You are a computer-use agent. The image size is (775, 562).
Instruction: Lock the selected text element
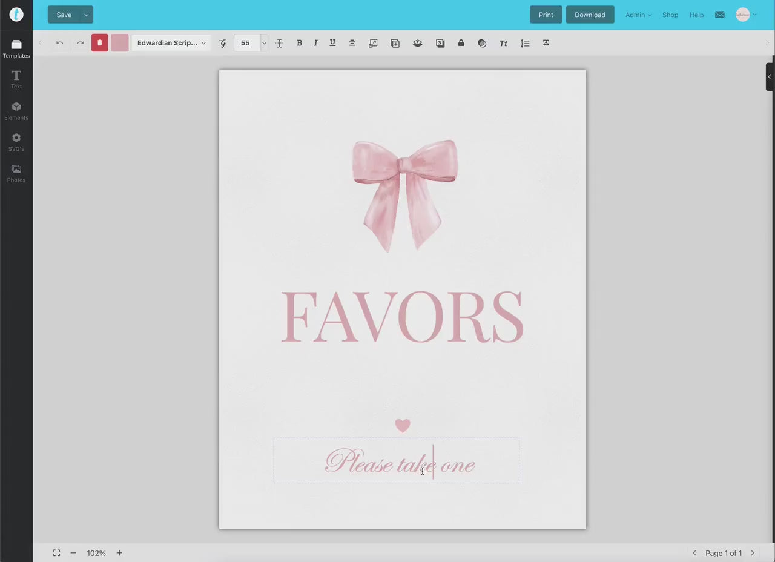click(461, 43)
